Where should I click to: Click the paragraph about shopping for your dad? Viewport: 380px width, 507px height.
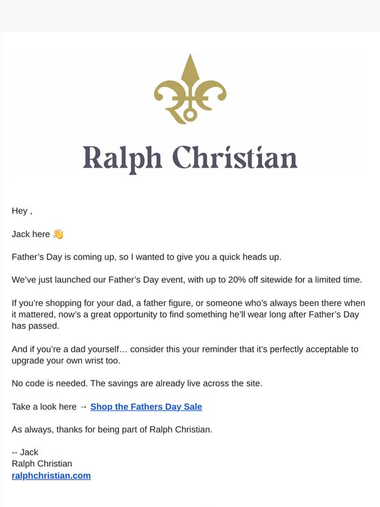click(x=189, y=314)
